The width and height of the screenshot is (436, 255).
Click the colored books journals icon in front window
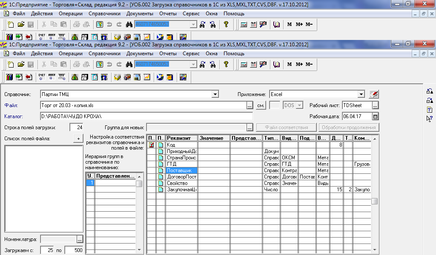click(9, 77)
